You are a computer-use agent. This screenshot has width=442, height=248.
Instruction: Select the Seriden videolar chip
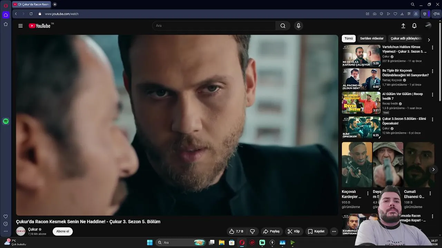tap(372, 39)
